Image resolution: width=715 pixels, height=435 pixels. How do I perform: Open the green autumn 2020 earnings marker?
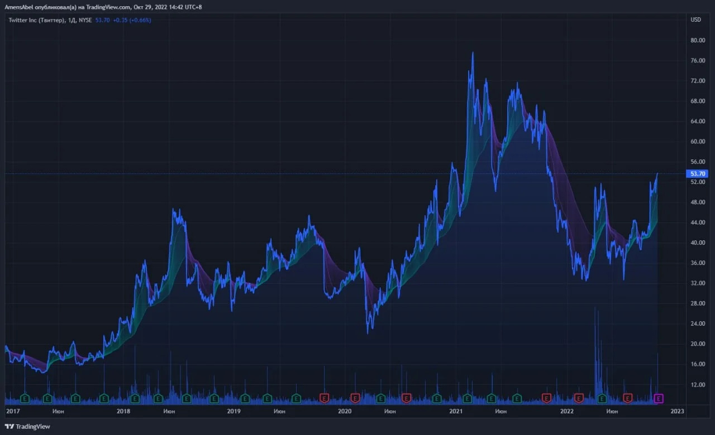click(436, 398)
